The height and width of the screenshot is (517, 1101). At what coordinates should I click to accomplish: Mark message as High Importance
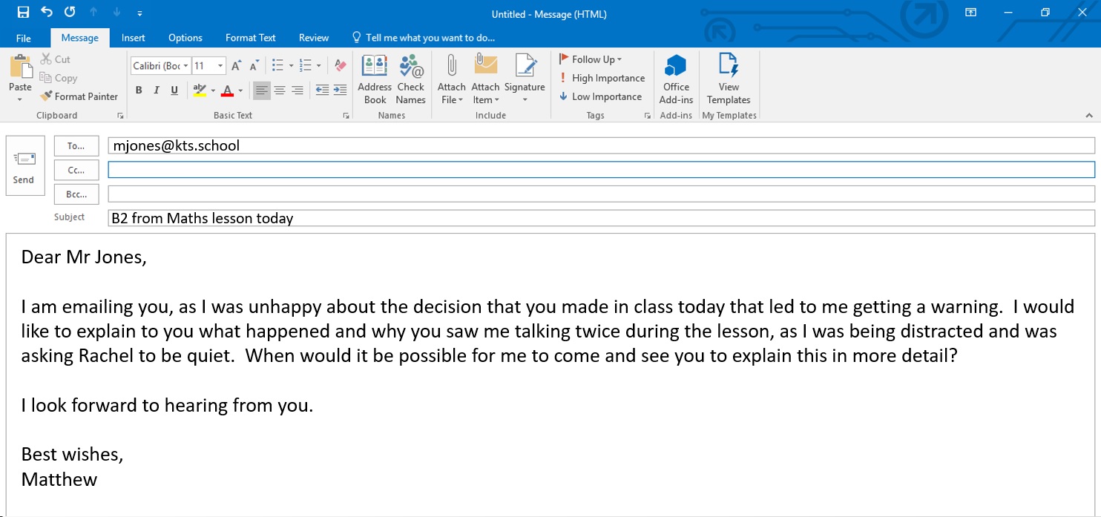602,78
